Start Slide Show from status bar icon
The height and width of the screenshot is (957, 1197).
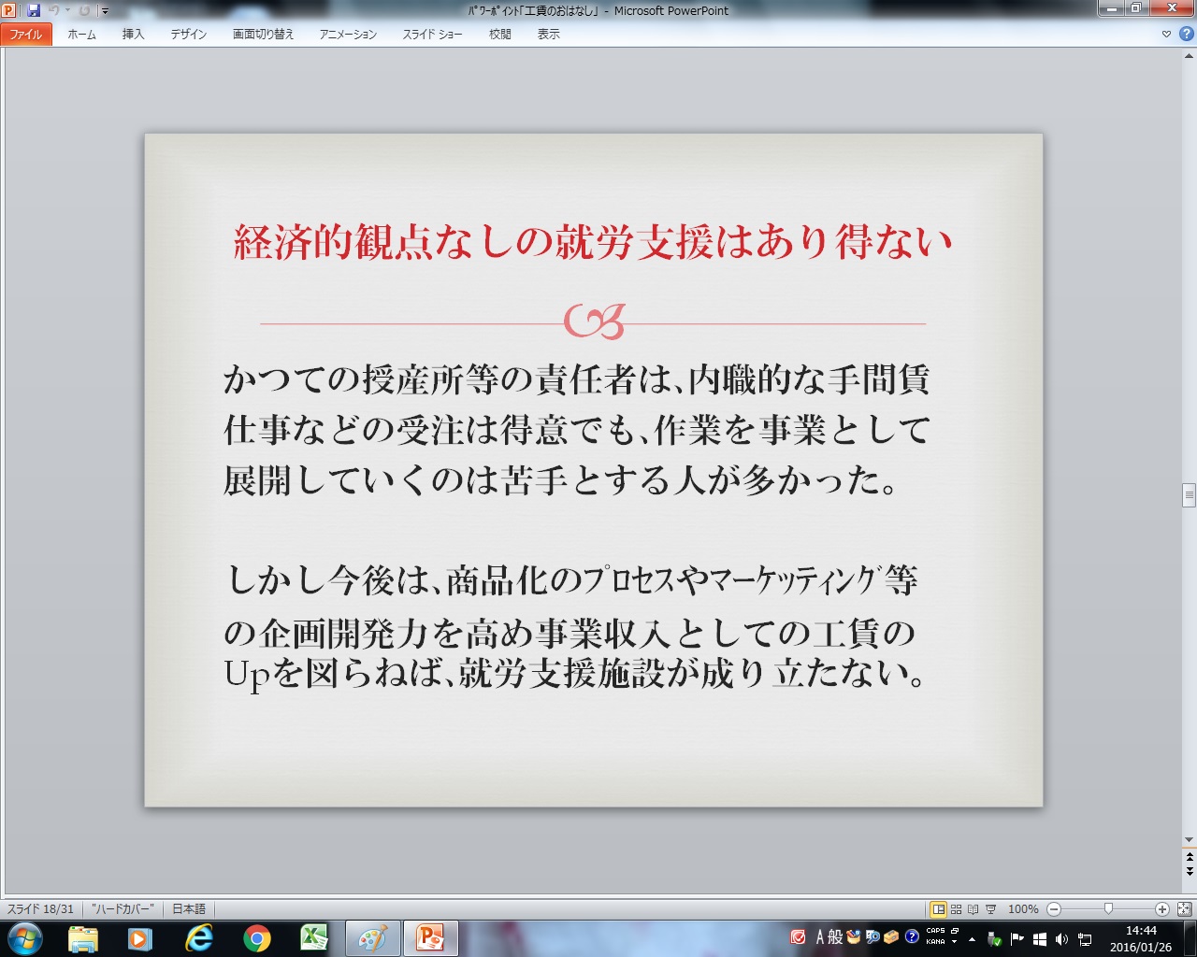click(990, 908)
